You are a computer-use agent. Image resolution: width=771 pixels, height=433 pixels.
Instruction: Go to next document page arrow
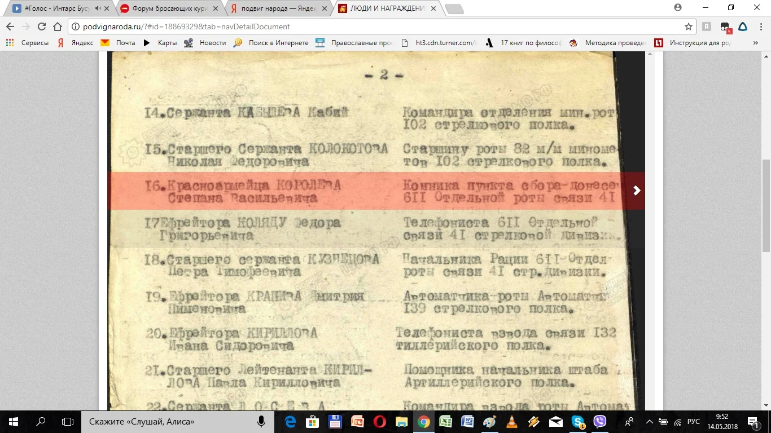pos(637,191)
